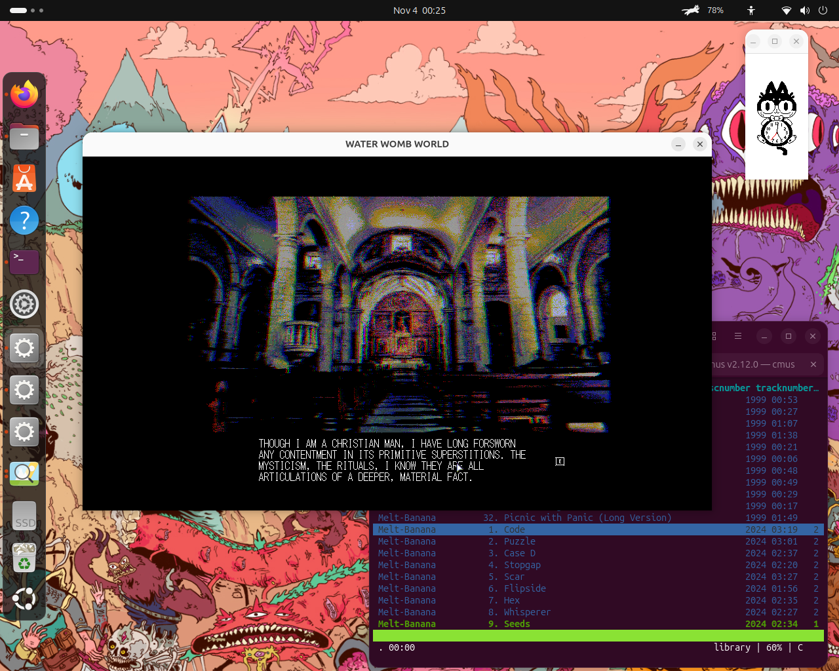
Task: Click the "1999 01:38" entry in cmus
Action: (771, 435)
